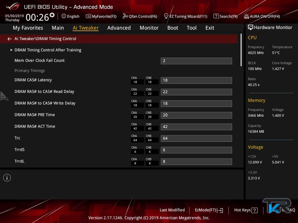Click Last Modified button
298x223 pixels.
click(172, 210)
